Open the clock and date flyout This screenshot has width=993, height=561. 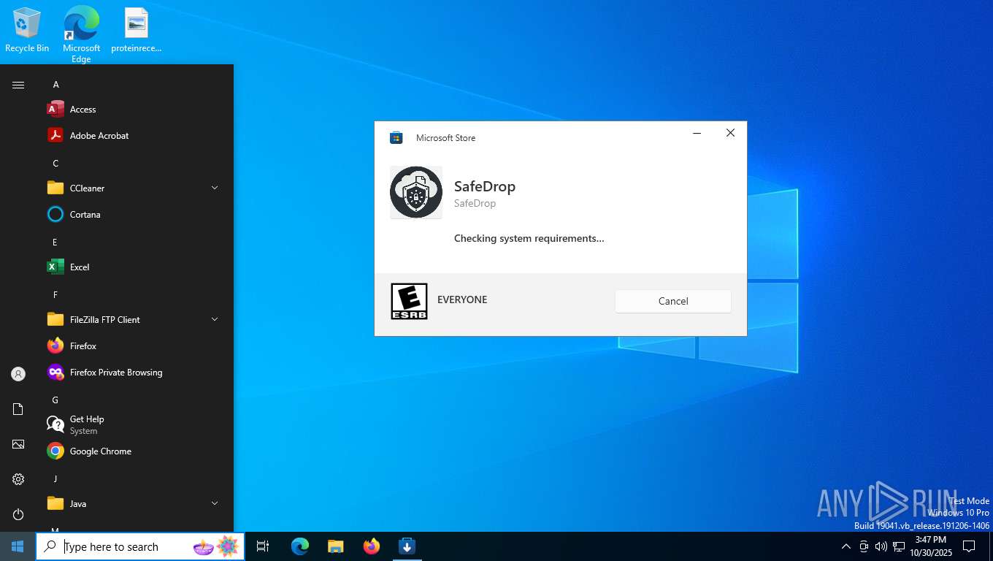pyautogui.click(x=930, y=546)
